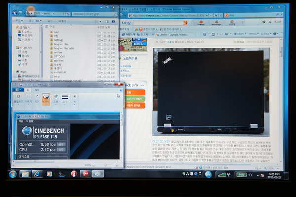Viewport: 296px width, 197px height.
Task: Close the active Internet Explorer tab
Action: (x=153, y=35)
